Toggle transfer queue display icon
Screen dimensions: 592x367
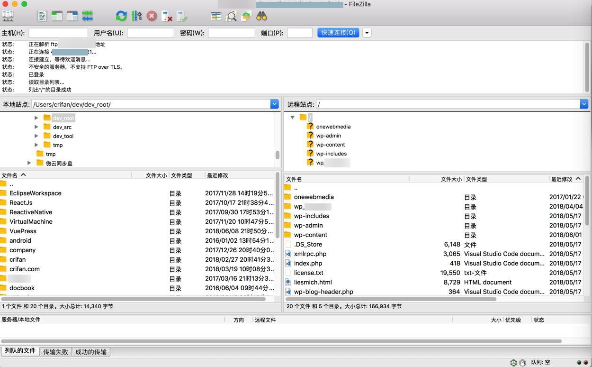pyautogui.click(x=87, y=16)
